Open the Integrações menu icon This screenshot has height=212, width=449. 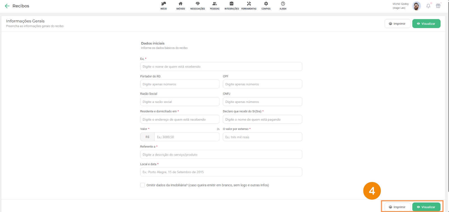point(232,4)
